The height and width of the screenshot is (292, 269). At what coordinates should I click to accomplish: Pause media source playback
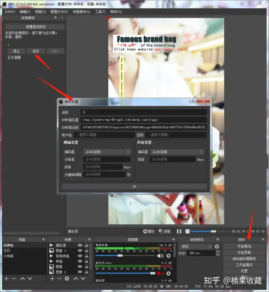(179, 231)
